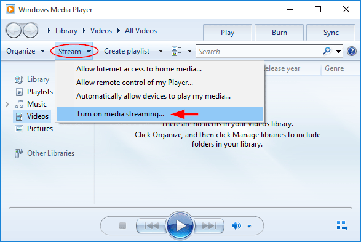Viewport: 361px width, 242px height.
Task: Click the seek bar progress slider
Action: pos(181,208)
